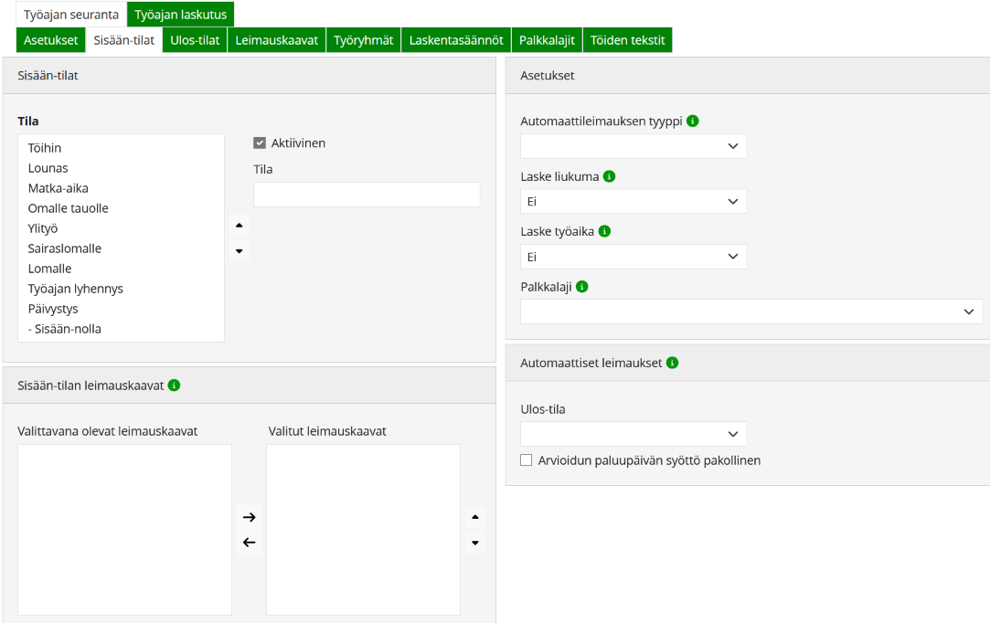The image size is (990, 623).
Task: Click info icon beside Laske liukuma
Action: 610,176
